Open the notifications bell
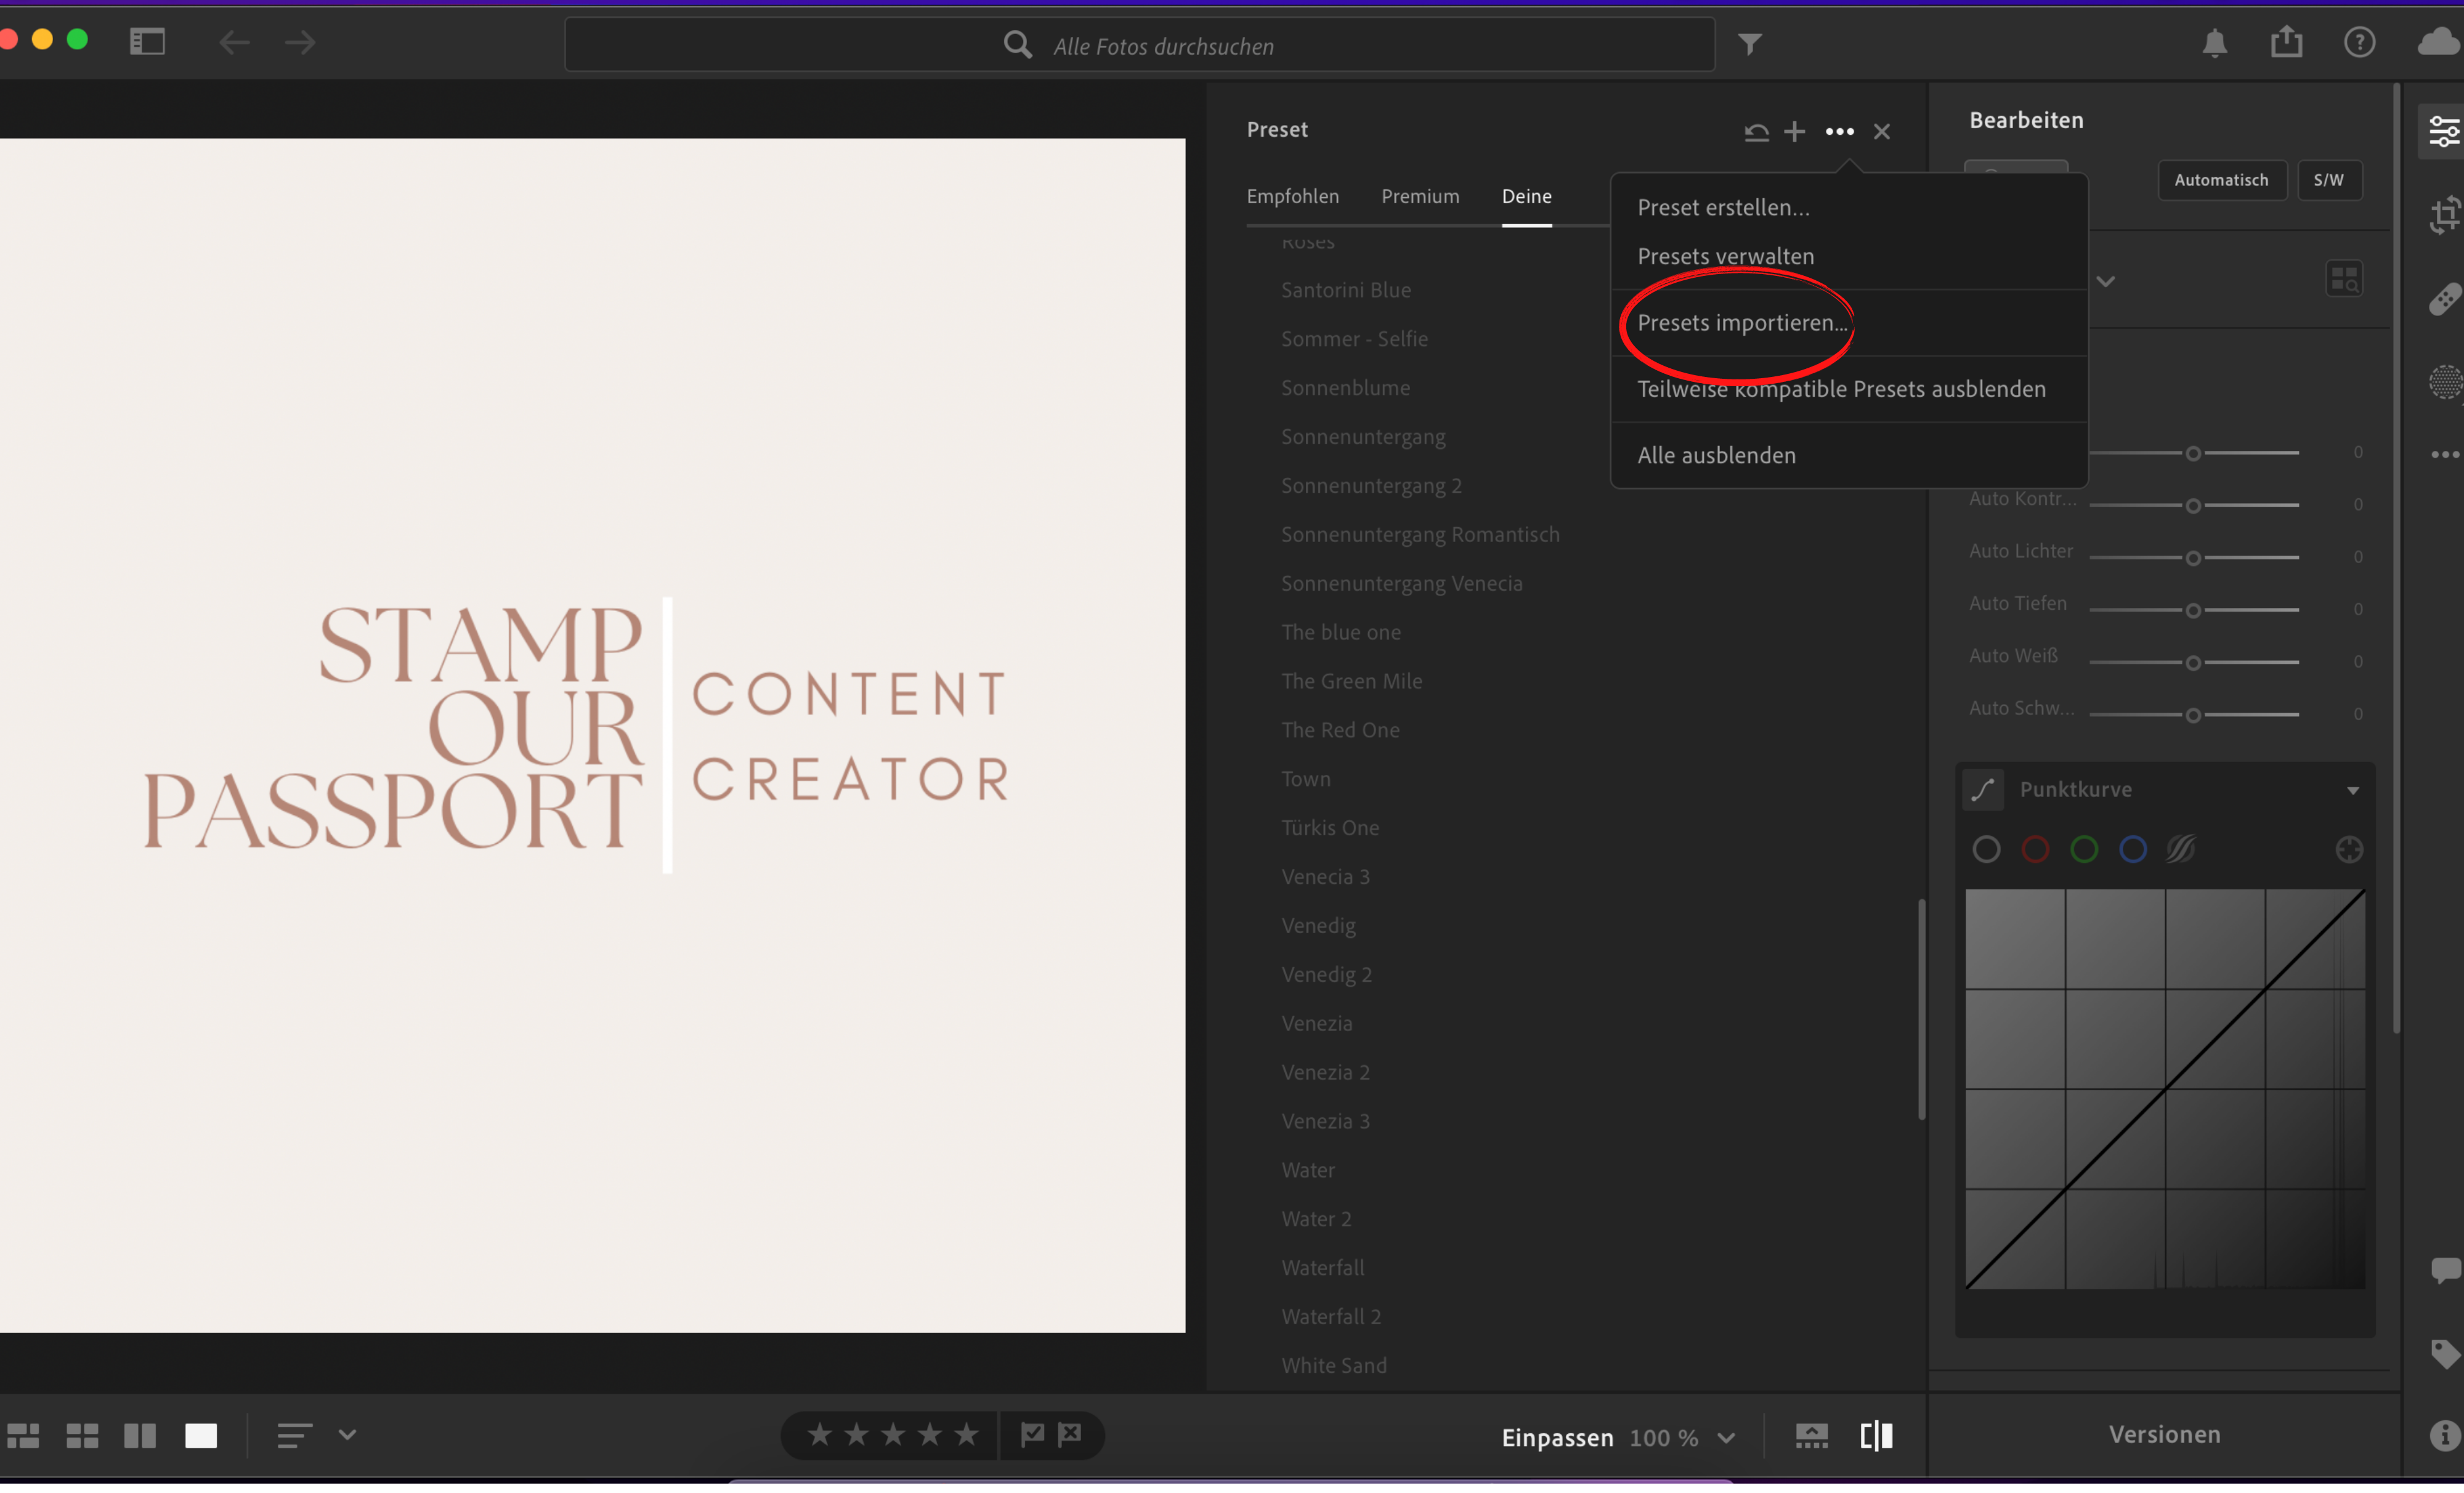 click(2215, 43)
